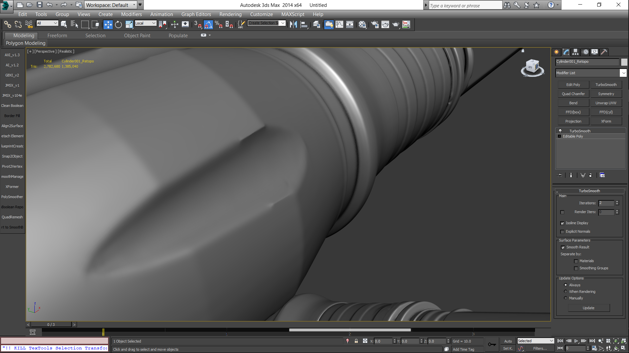Open the application menu logo button
Image resolution: width=629 pixels, height=353 pixels.
pos(7,6)
